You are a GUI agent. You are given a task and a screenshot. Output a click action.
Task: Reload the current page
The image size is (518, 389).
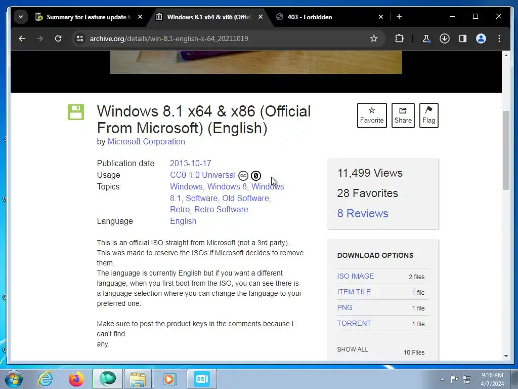click(58, 38)
